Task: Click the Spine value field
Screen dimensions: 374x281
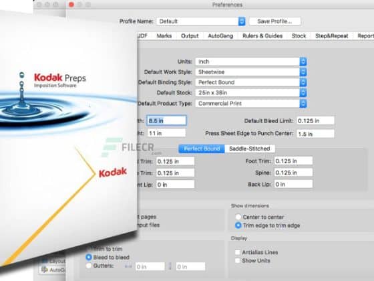Action: [x=293, y=173]
